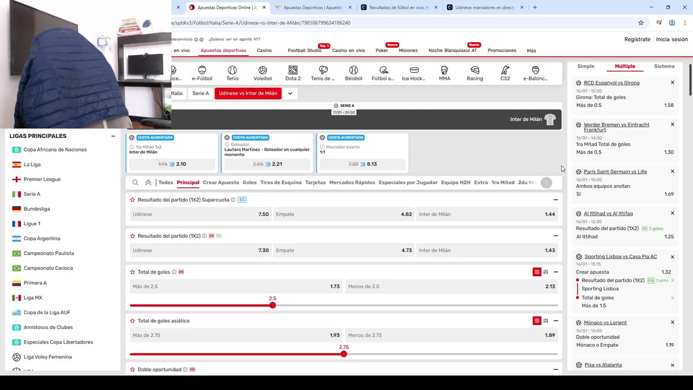Collapse the Total de goles section

(555, 272)
